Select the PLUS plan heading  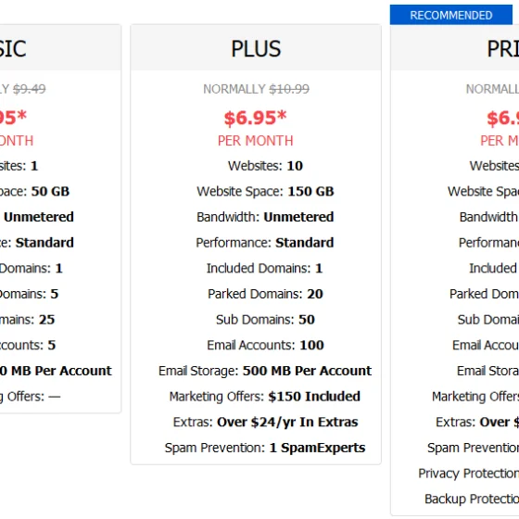pyautogui.click(x=256, y=48)
